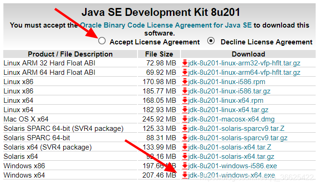The image size is (318, 186).
Task: Click the Product / File Description header
Action: click(70, 54)
